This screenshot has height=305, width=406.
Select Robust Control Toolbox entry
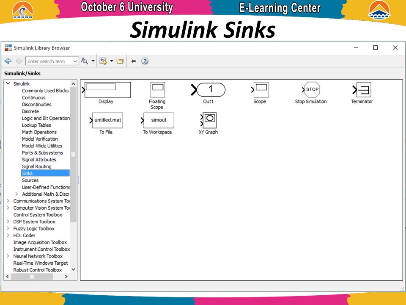pos(38,270)
